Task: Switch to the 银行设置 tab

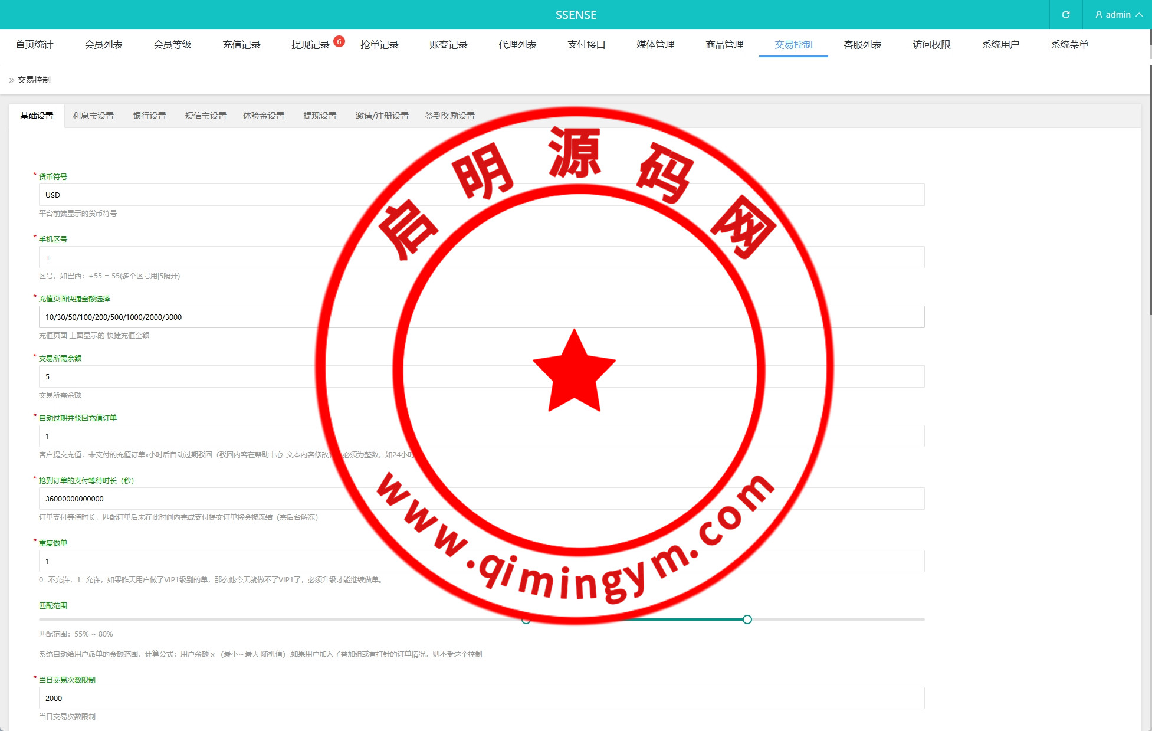Action: coord(149,116)
